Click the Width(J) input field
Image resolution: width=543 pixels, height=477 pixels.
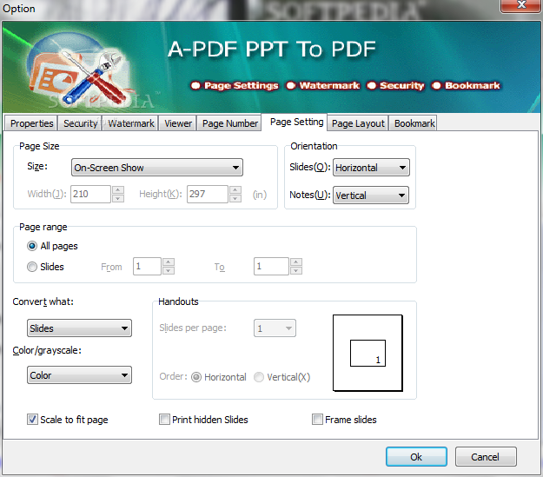[x=90, y=194]
